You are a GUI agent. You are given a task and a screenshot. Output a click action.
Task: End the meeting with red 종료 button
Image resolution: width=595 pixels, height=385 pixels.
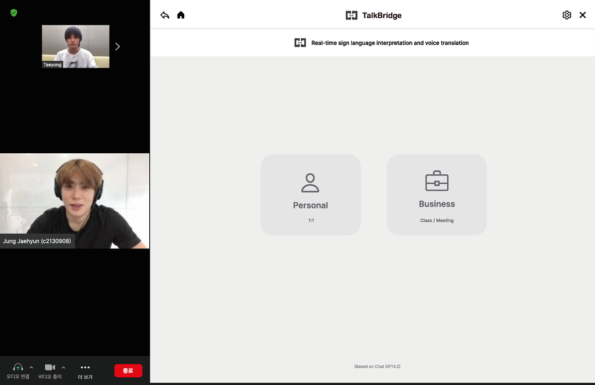[128, 371]
